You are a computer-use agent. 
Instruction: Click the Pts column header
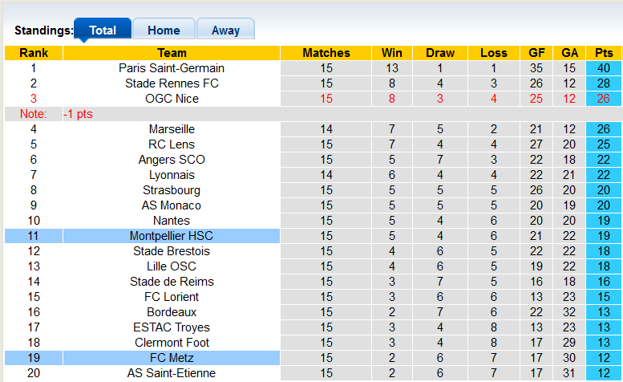604,53
